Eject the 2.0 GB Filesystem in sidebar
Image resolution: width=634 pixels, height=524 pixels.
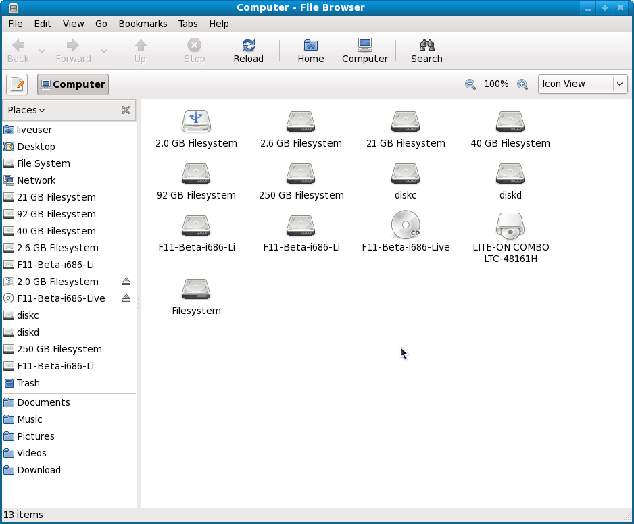click(x=126, y=281)
